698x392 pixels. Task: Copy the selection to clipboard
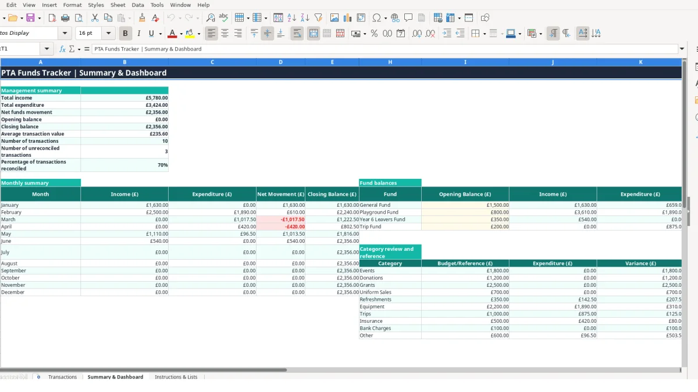click(108, 18)
